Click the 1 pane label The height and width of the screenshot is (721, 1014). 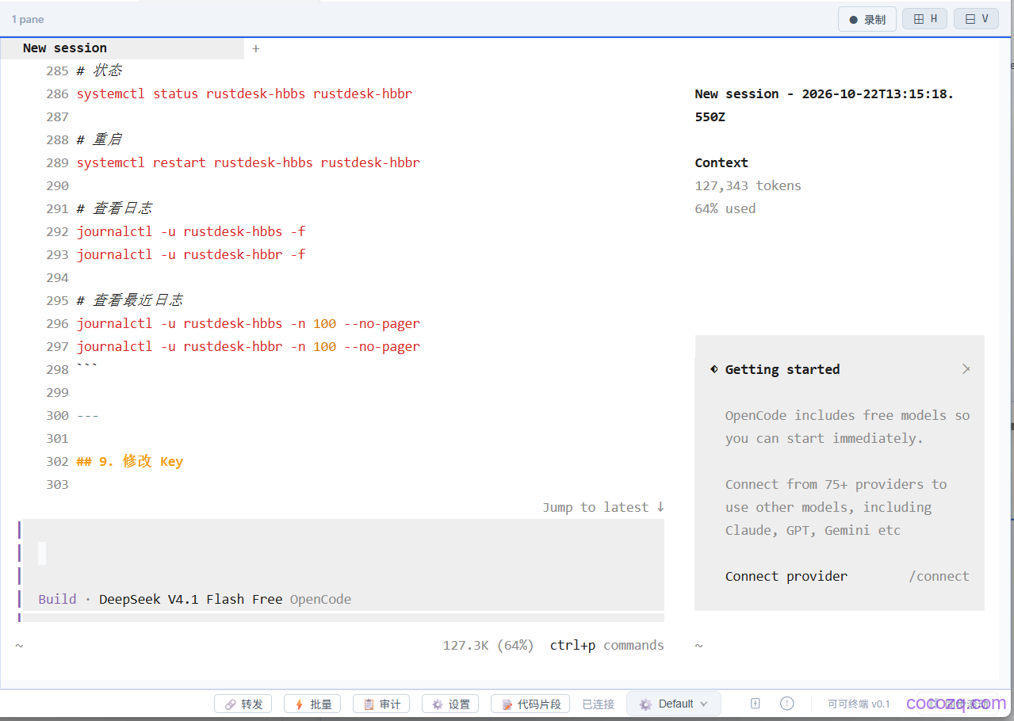28,19
